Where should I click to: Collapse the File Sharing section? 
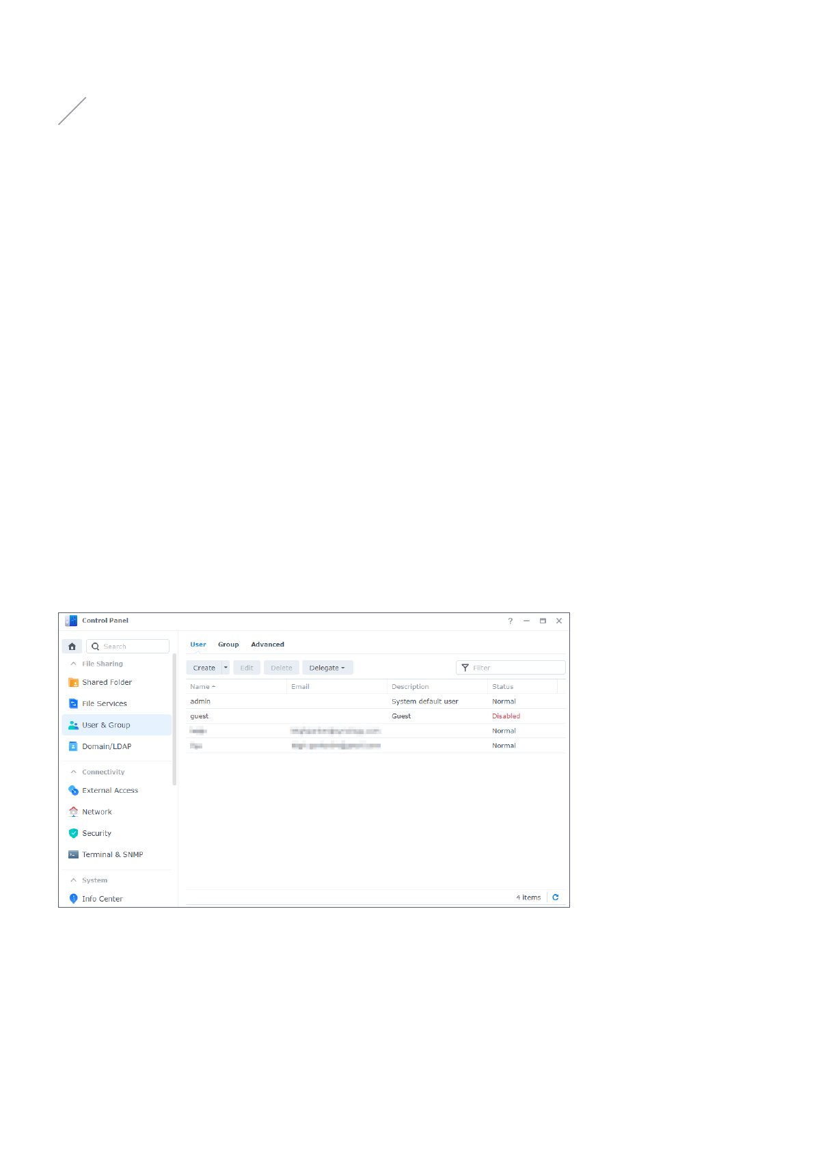coord(74,664)
